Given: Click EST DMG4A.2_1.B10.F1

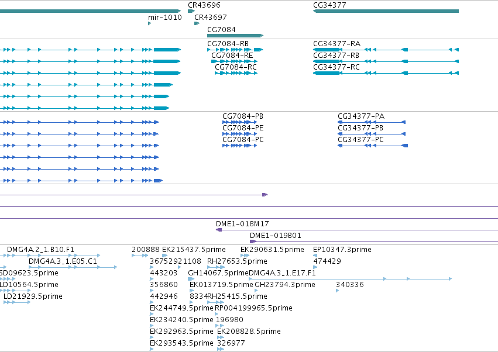Looking at the screenshot, I should 40,250.
